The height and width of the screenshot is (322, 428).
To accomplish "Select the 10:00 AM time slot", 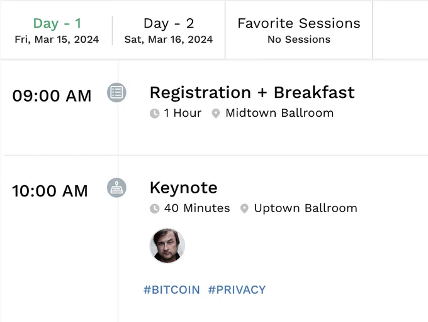I will click(x=50, y=191).
